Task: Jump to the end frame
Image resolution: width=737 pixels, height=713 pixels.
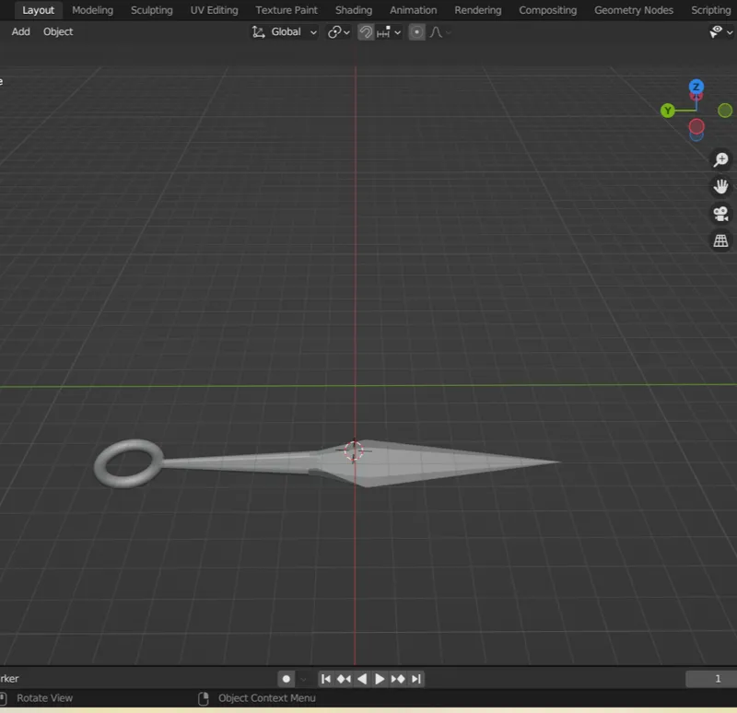Action: [416, 679]
